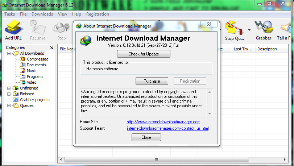
Task: Select the Queues category
Action: pos(26,105)
